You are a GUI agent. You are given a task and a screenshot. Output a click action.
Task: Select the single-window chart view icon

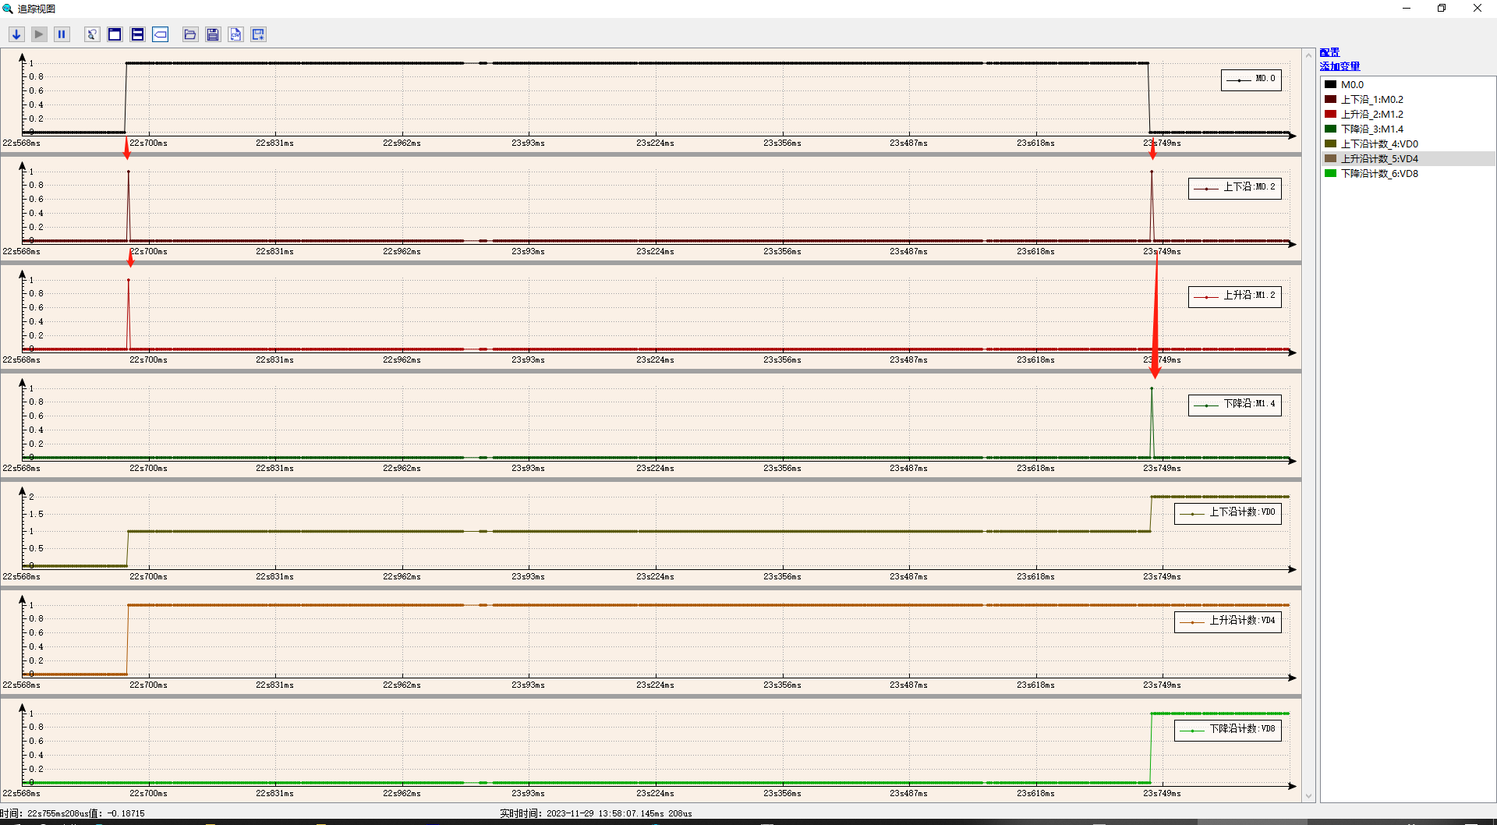click(x=115, y=34)
